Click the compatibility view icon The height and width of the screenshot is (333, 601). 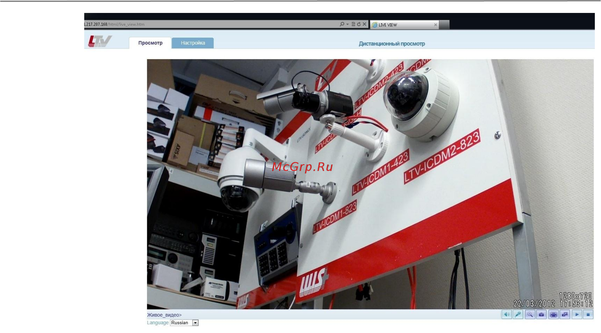(x=353, y=24)
